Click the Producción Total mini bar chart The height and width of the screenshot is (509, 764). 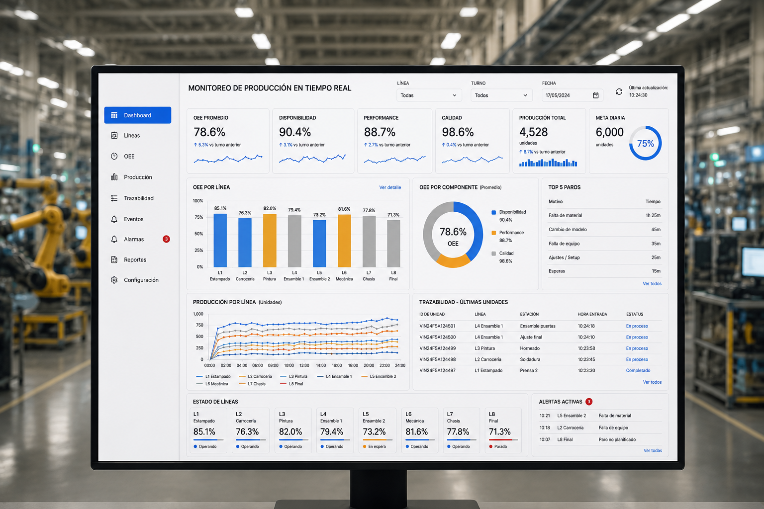(x=548, y=163)
